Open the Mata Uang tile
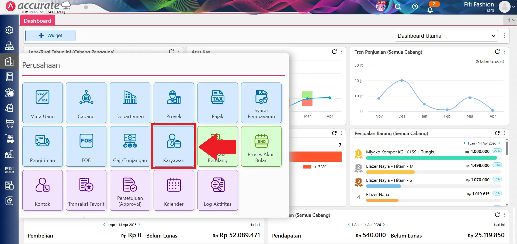517x244 pixels. (x=43, y=103)
